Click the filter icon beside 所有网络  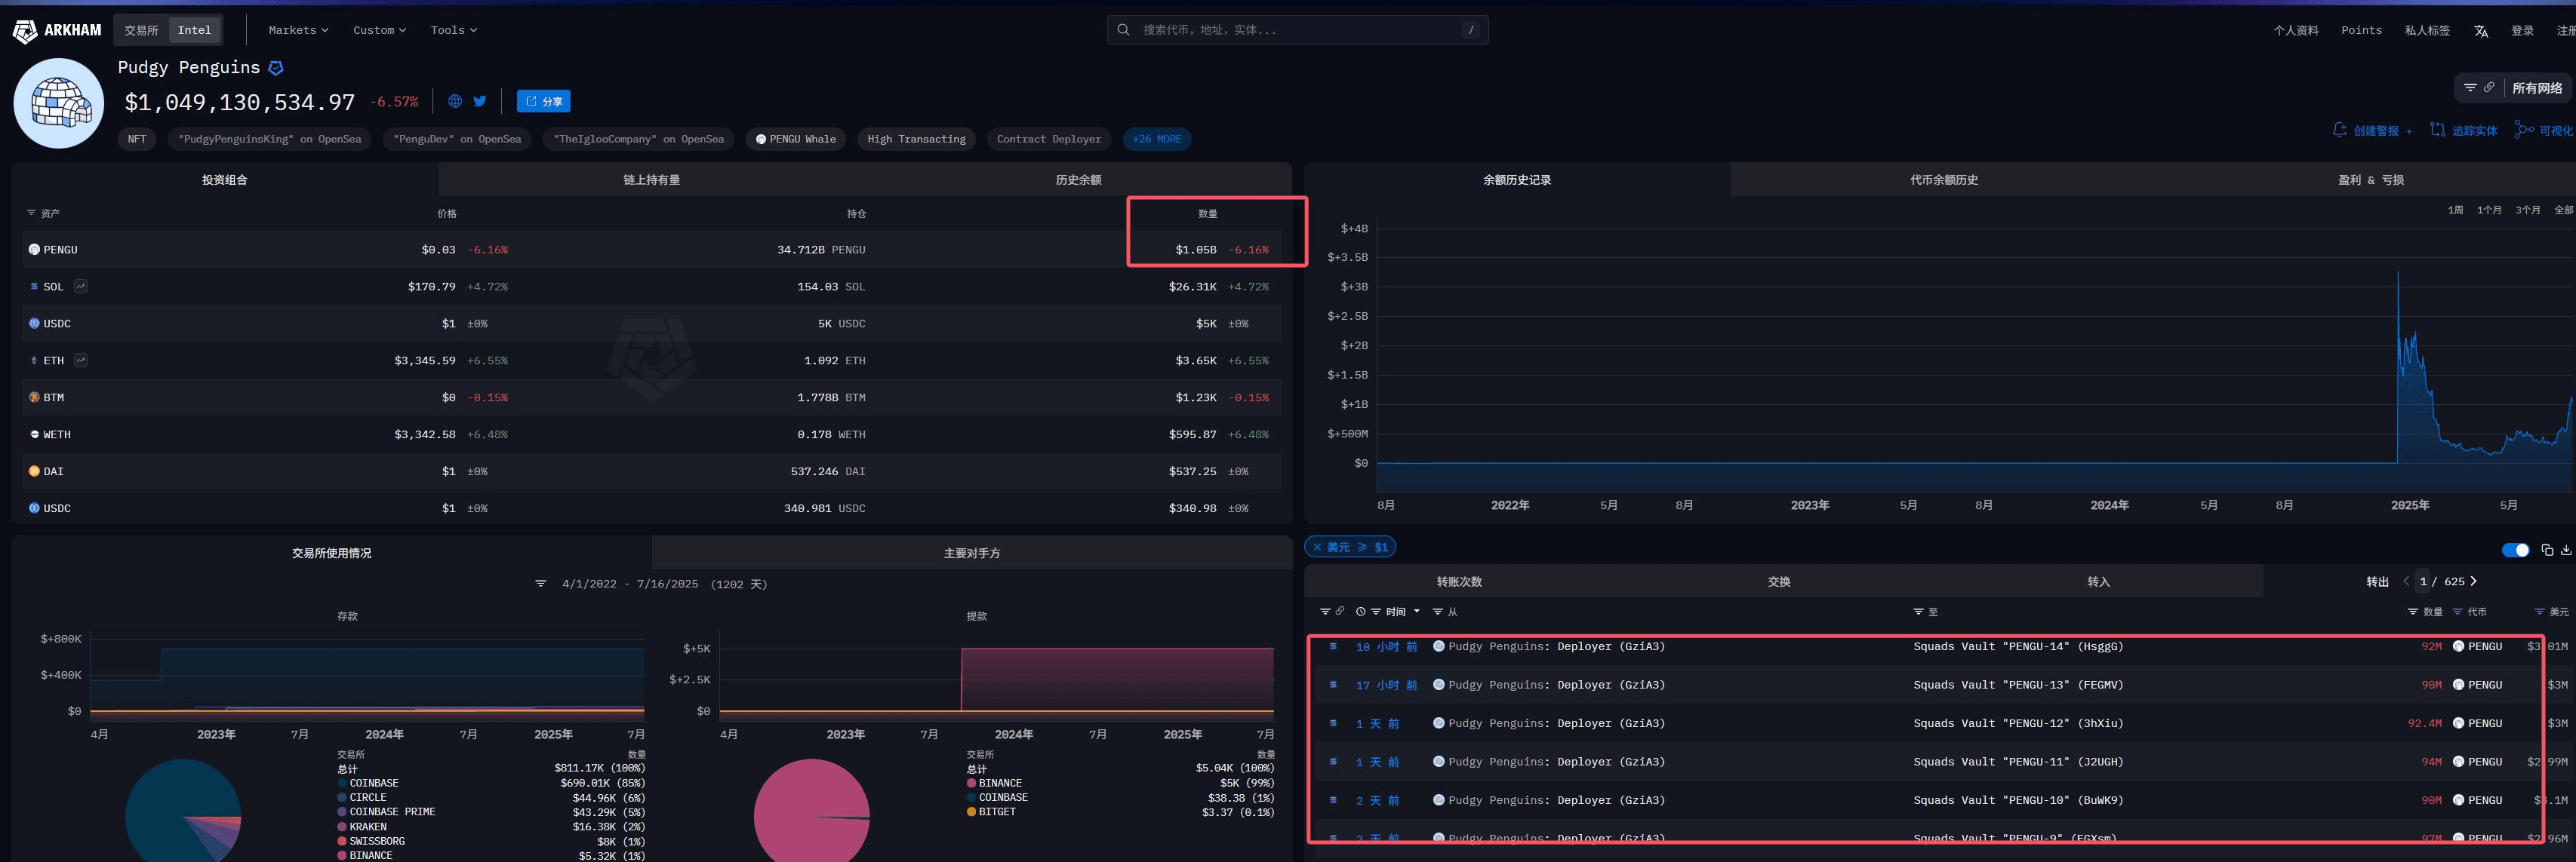click(x=2470, y=88)
